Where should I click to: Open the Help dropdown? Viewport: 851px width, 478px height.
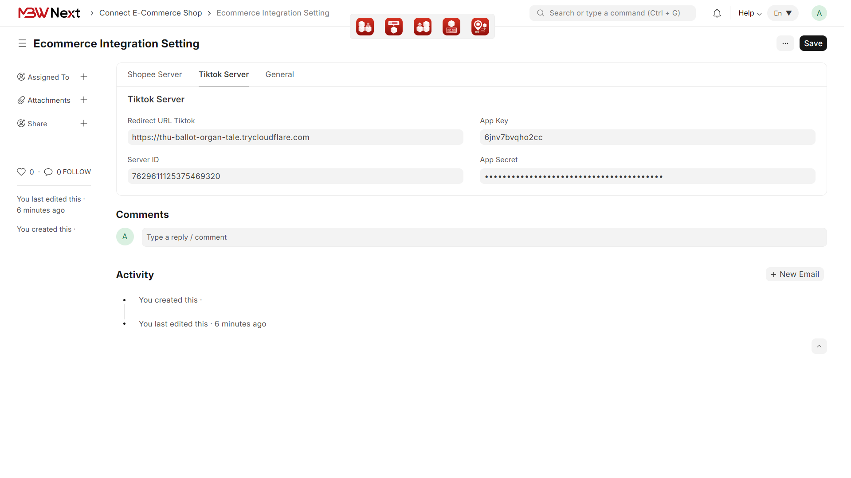pyautogui.click(x=750, y=13)
